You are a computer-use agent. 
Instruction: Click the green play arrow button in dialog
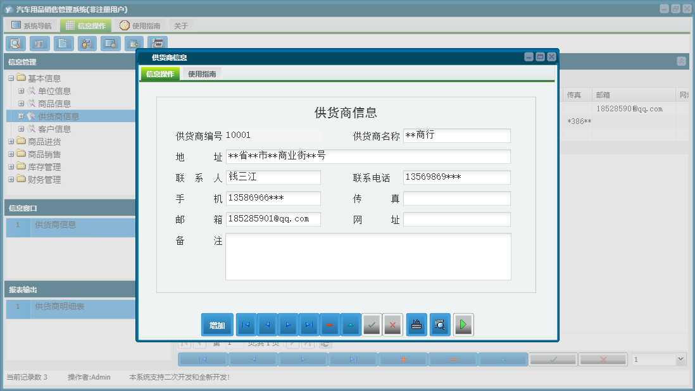click(463, 325)
